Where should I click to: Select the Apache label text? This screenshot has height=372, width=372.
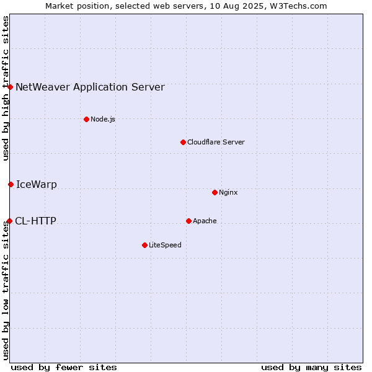(205, 221)
